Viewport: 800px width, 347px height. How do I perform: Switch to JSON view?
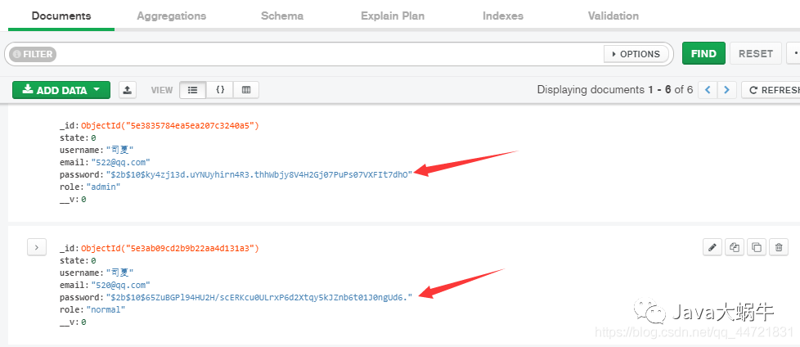tap(220, 90)
